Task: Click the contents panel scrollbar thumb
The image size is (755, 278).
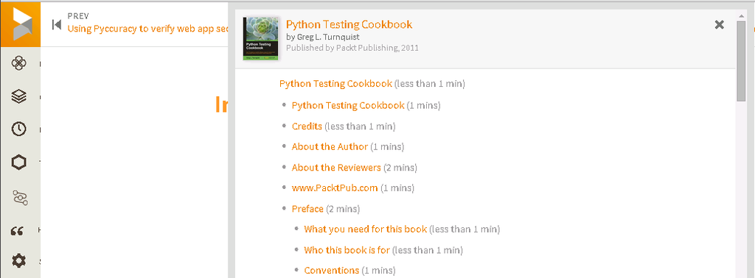Action: [741, 61]
